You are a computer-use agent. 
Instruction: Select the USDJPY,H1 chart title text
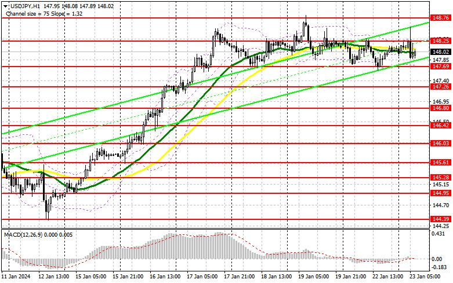coord(25,6)
